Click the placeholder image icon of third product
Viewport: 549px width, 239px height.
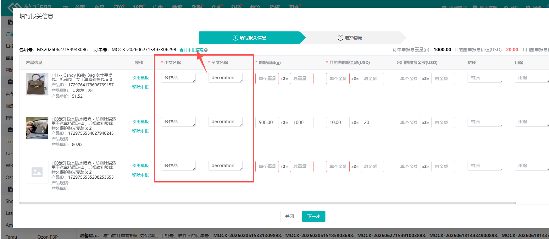[x=37, y=172]
